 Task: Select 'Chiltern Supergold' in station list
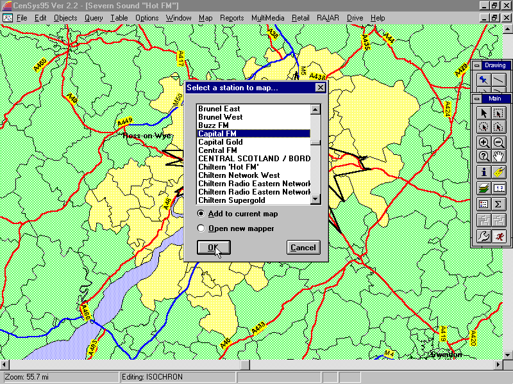coord(231,200)
